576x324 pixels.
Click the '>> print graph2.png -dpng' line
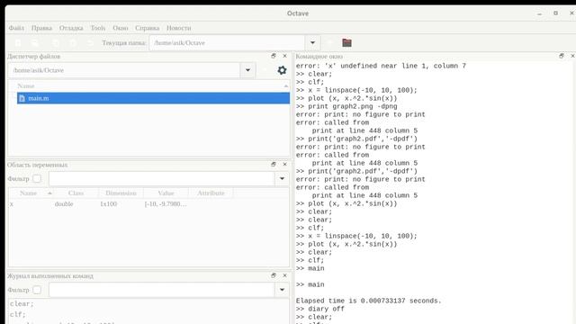346,106
